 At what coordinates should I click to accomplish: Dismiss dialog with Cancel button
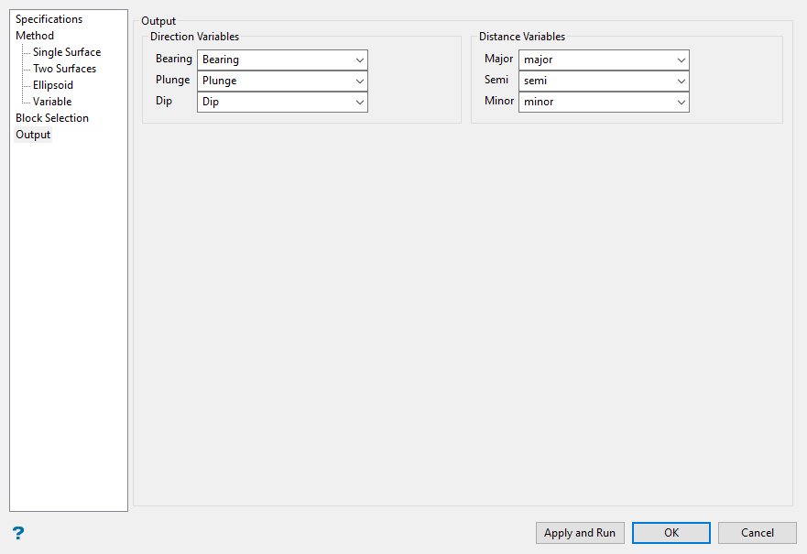[757, 533]
